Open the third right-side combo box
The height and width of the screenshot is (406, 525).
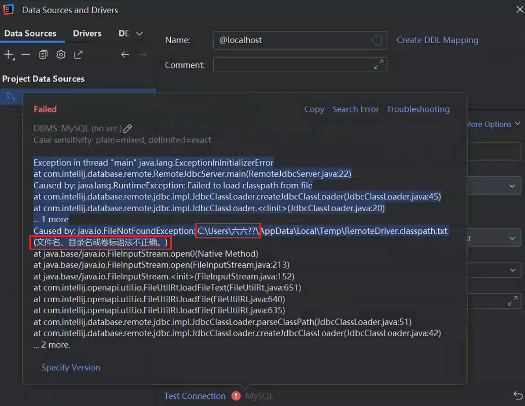click(494, 270)
